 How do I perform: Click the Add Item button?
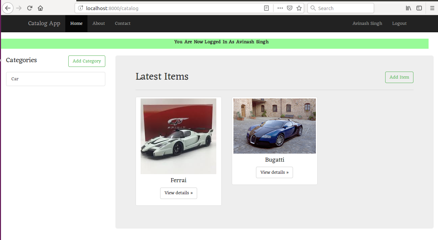[399, 77]
